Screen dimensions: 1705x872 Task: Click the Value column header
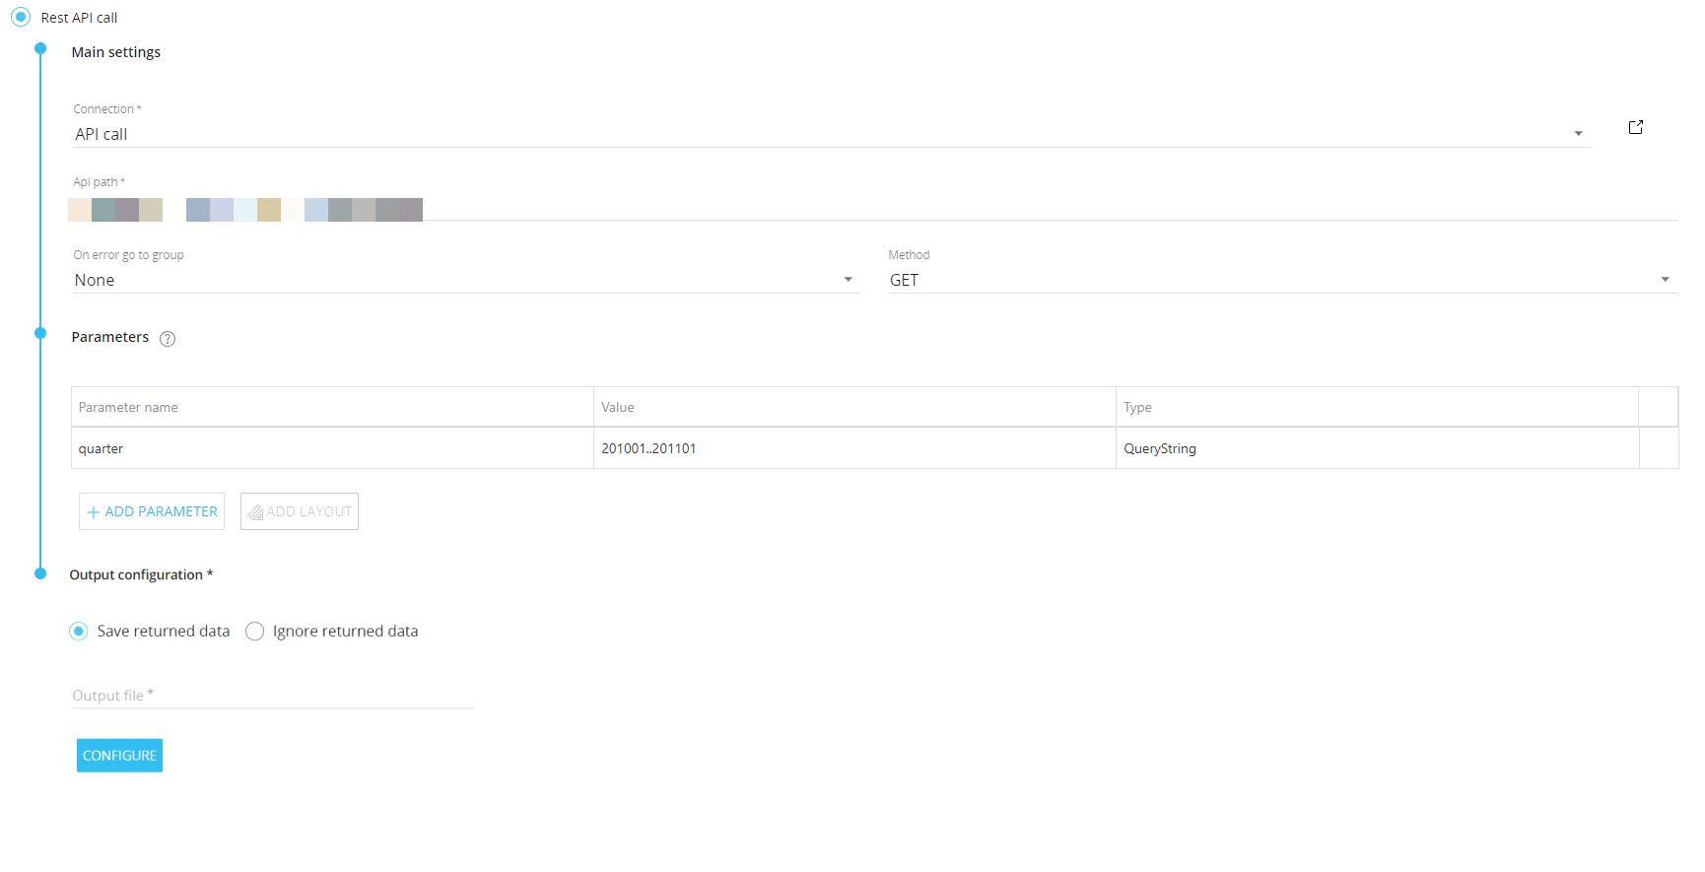click(618, 407)
